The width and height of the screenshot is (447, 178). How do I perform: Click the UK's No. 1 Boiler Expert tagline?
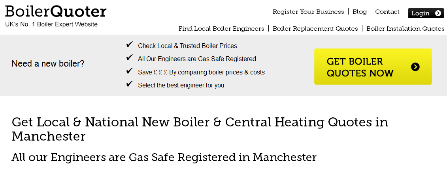[51, 24]
